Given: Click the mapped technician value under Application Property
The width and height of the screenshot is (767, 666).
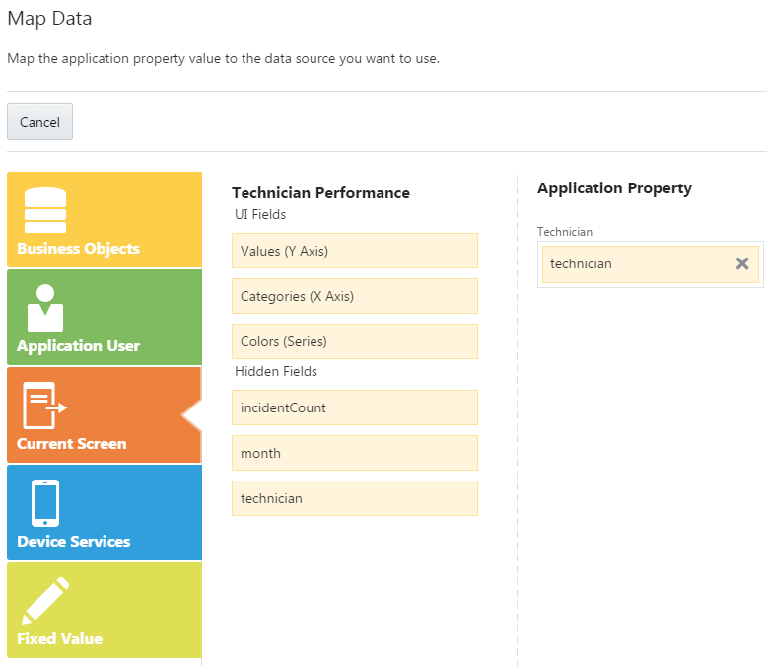Looking at the screenshot, I should tap(631, 264).
